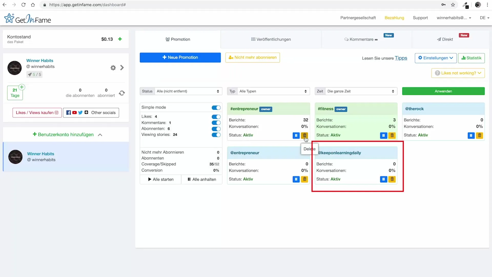Expand Likes not working help dropdown
Image resolution: width=492 pixels, height=277 pixels.
(x=458, y=73)
